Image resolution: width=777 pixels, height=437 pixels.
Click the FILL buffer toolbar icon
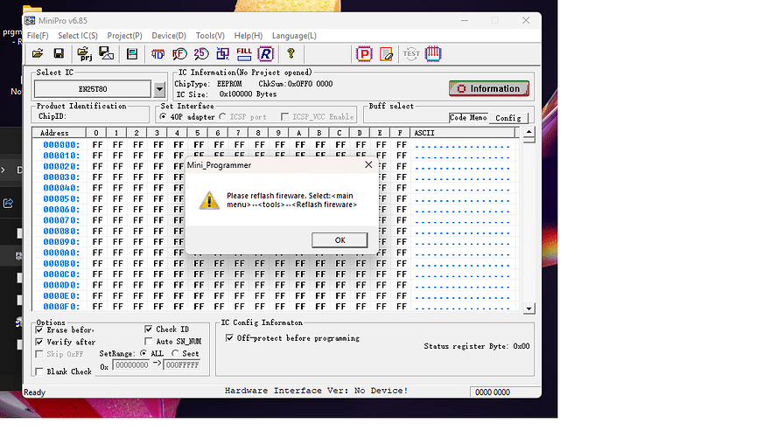244,53
